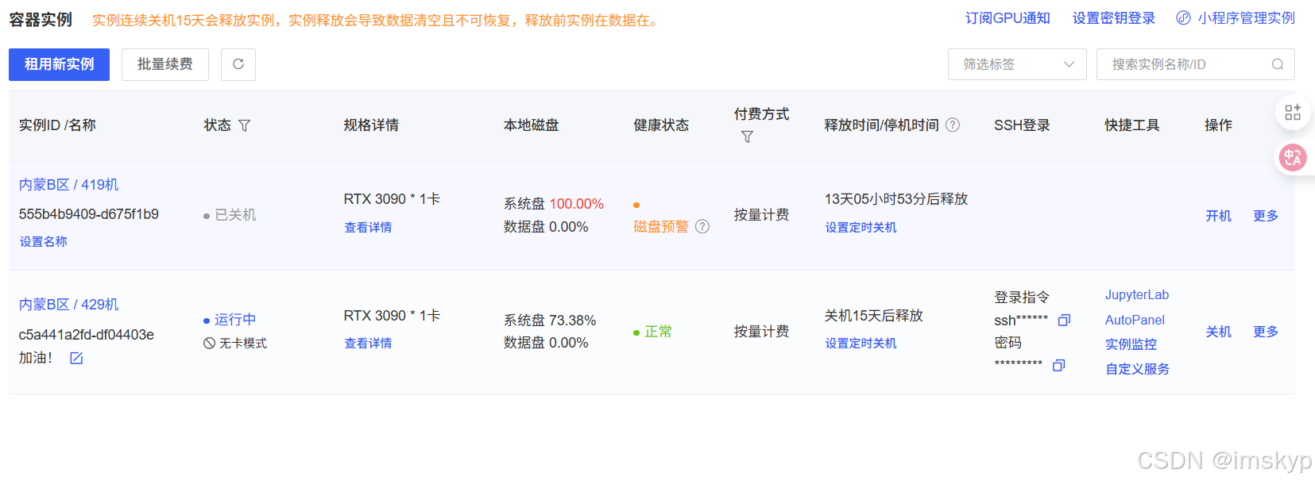
Task: Click the 已关机 status text
Action: 235,215
